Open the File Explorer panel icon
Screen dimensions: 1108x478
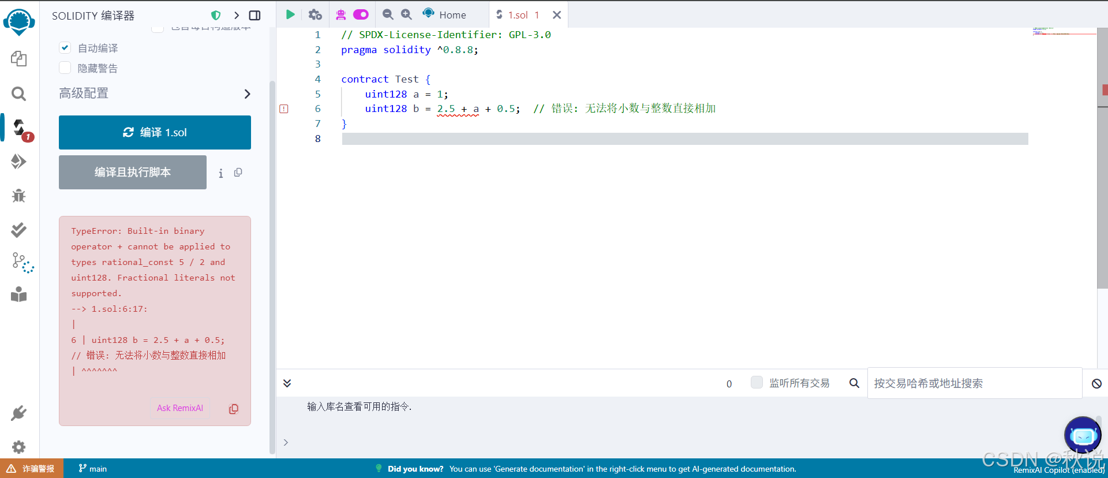pyautogui.click(x=19, y=58)
